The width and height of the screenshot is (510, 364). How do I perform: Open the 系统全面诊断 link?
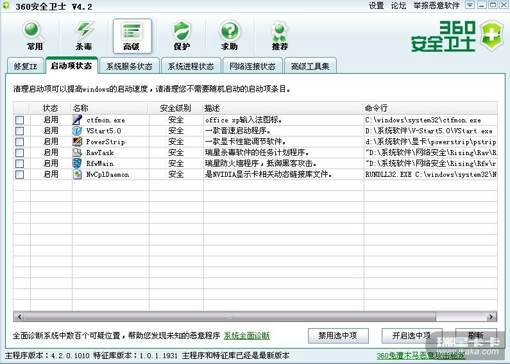(247, 336)
